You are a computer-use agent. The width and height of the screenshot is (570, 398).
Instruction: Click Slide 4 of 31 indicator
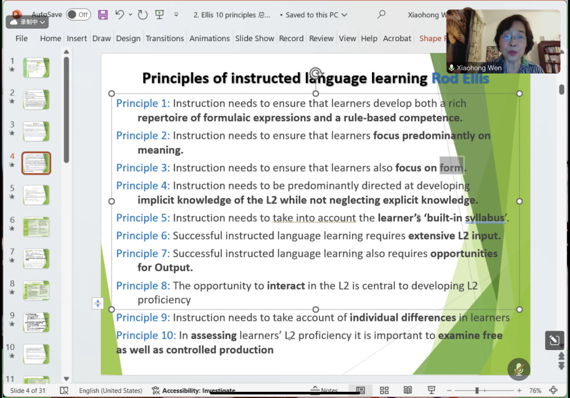[x=27, y=391]
